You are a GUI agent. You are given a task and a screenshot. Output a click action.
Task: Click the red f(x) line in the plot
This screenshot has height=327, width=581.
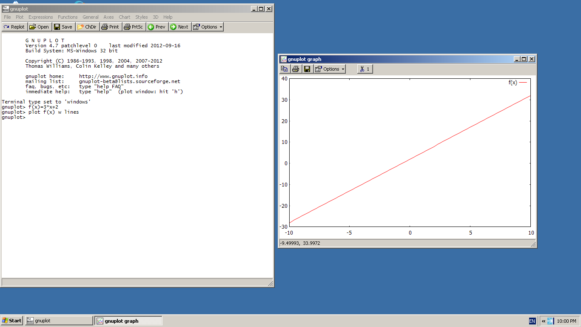pos(410,160)
